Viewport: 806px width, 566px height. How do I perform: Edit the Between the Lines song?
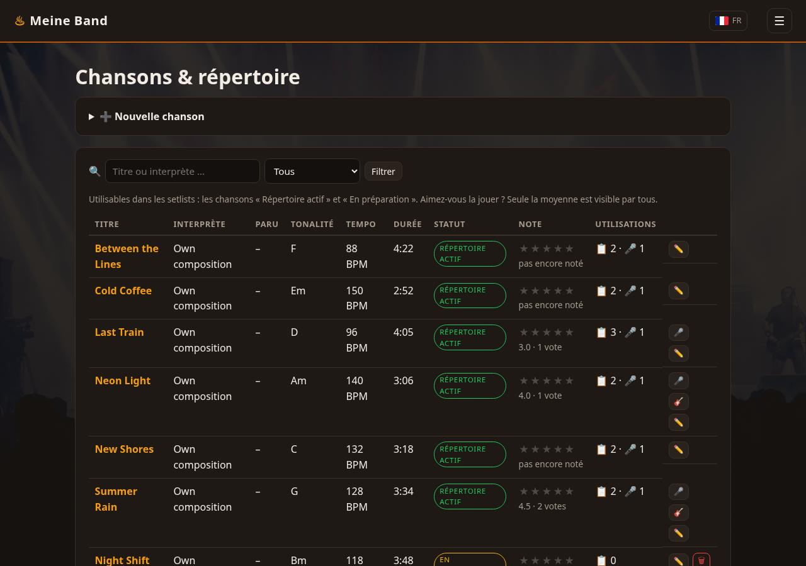point(678,249)
